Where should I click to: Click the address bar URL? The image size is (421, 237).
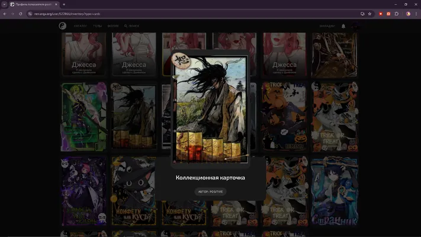(67, 14)
